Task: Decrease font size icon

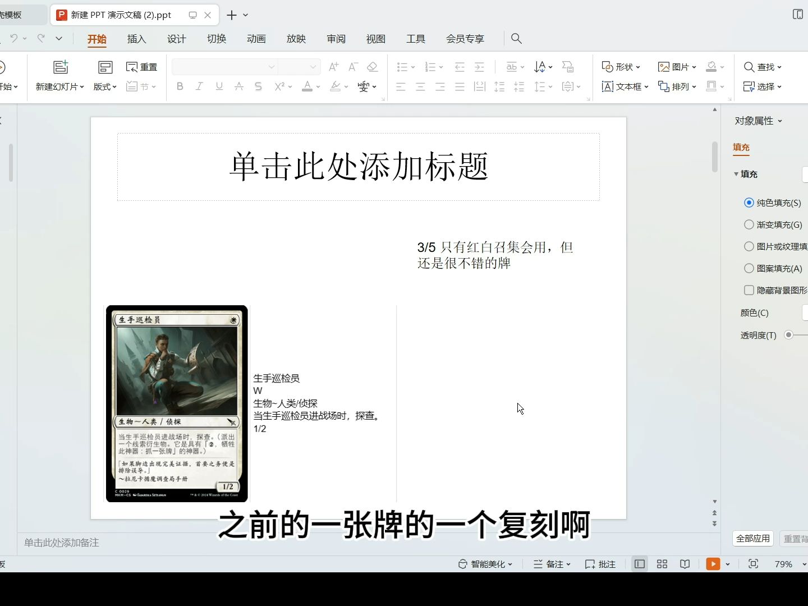Action: pos(353,67)
